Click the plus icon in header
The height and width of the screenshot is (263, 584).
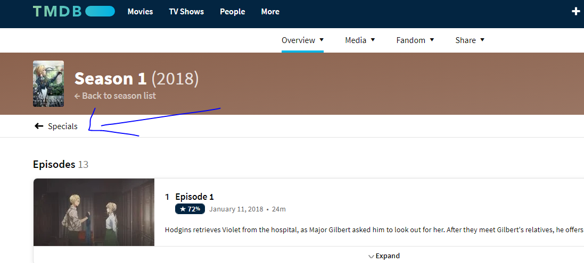pyautogui.click(x=575, y=11)
